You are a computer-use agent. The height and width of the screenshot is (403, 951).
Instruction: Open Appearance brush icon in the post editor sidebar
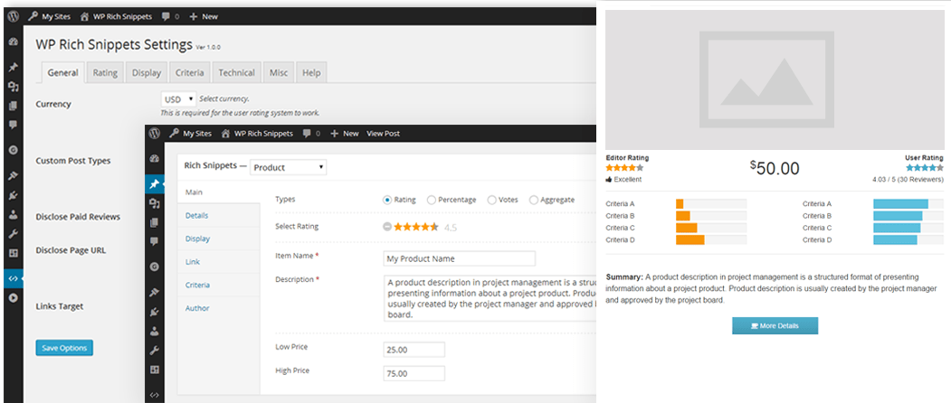155,292
